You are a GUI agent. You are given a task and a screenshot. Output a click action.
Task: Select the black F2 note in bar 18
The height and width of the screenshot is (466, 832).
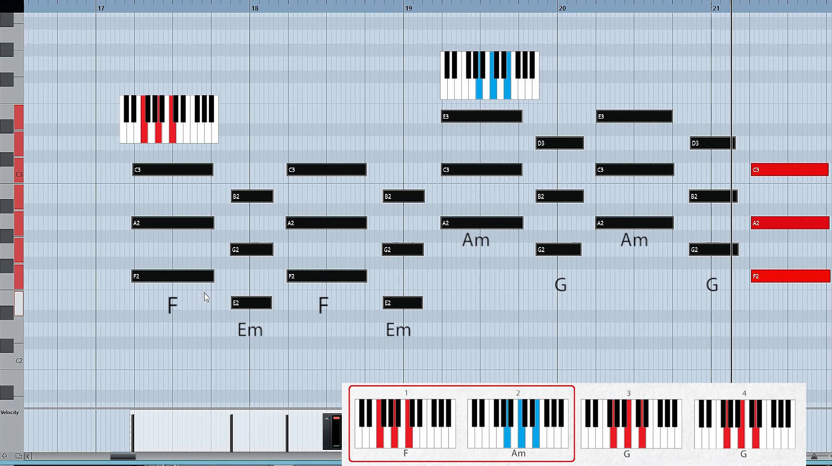click(x=327, y=276)
